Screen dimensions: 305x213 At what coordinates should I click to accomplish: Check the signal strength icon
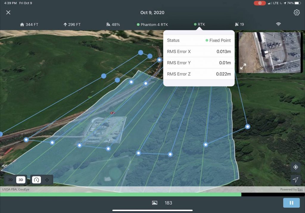coord(278,24)
